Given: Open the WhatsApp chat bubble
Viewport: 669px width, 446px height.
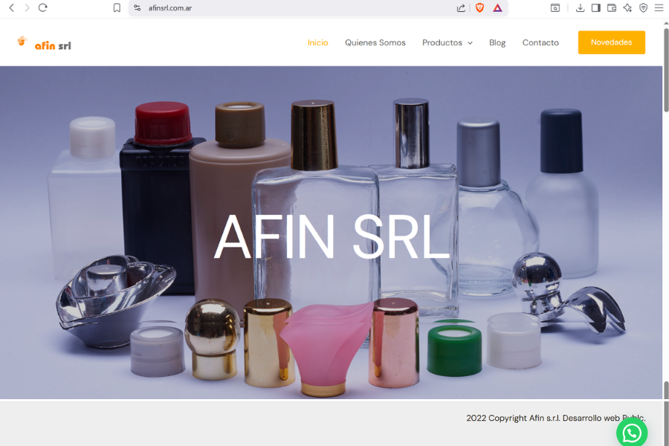Looking at the screenshot, I should [x=632, y=432].
